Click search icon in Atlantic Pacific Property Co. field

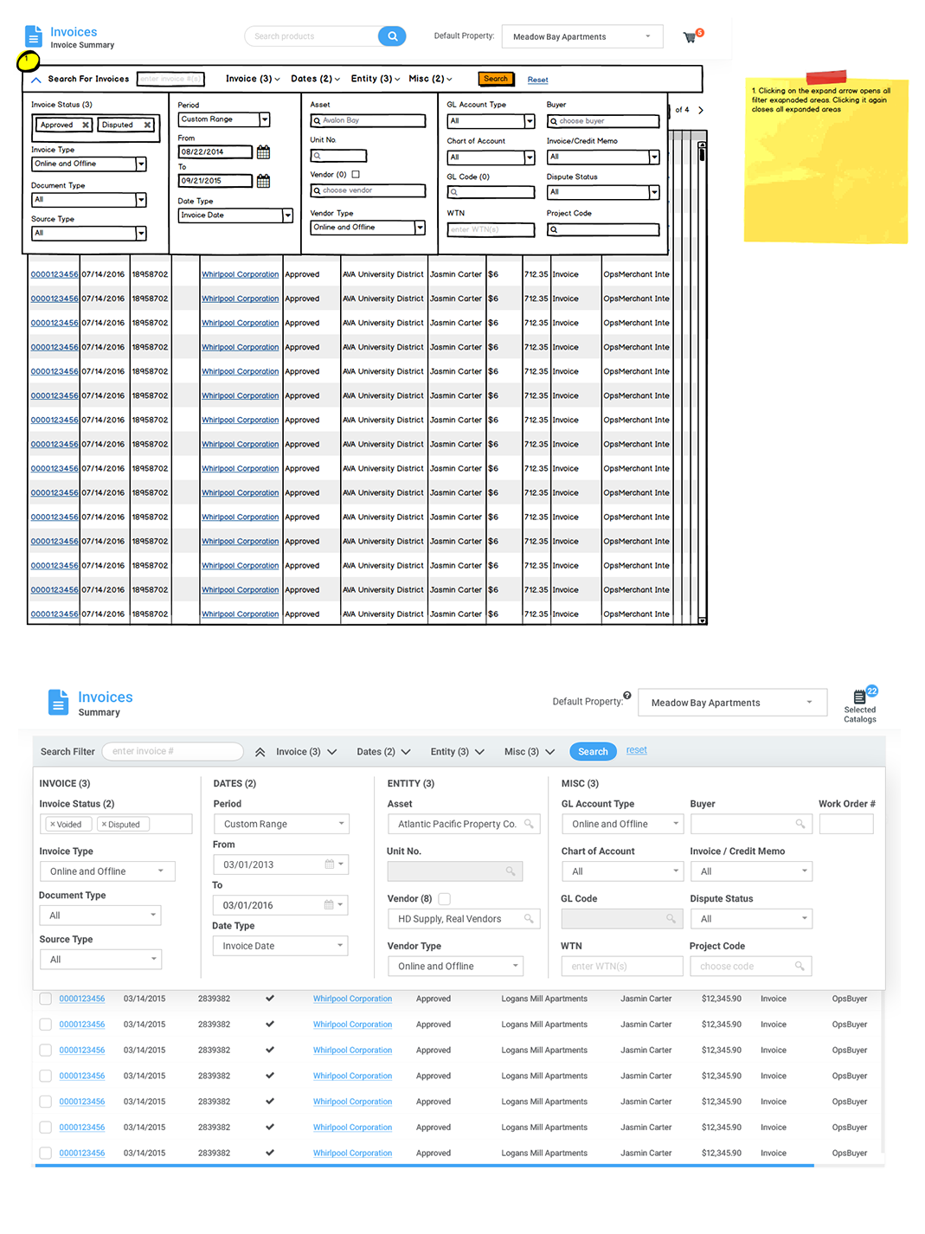(x=529, y=824)
